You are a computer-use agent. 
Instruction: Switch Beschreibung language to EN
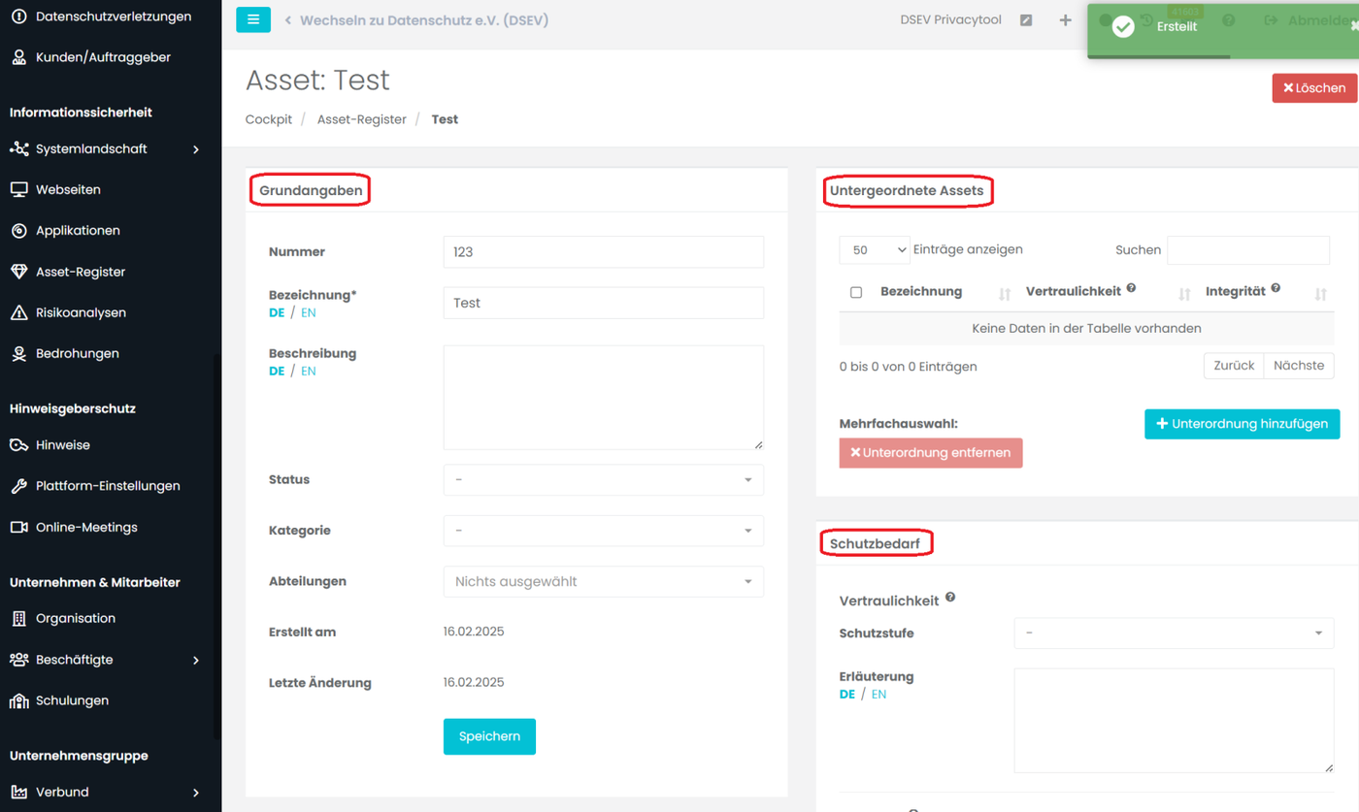pyautogui.click(x=308, y=371)
